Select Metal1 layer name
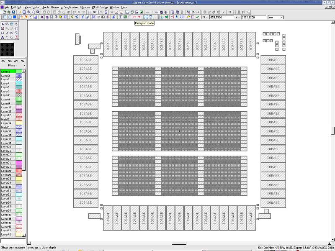 click(6, 127)
